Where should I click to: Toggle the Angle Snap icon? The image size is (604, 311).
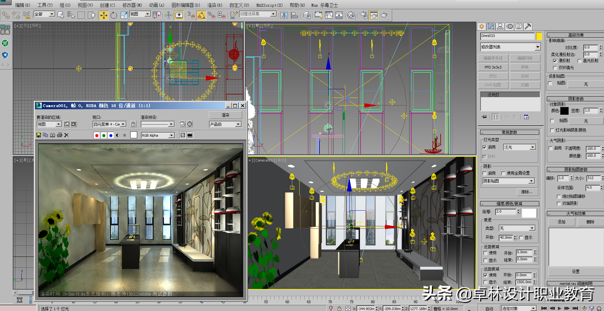[x=201, y=15]
